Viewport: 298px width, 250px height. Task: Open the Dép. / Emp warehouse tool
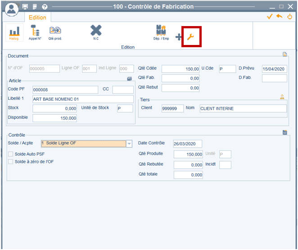coord(161,33)
